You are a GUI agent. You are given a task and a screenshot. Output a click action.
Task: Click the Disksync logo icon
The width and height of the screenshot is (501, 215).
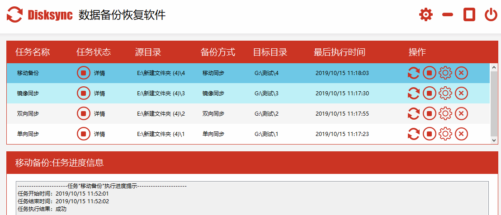pyautogui.click(x=15, y=14)
